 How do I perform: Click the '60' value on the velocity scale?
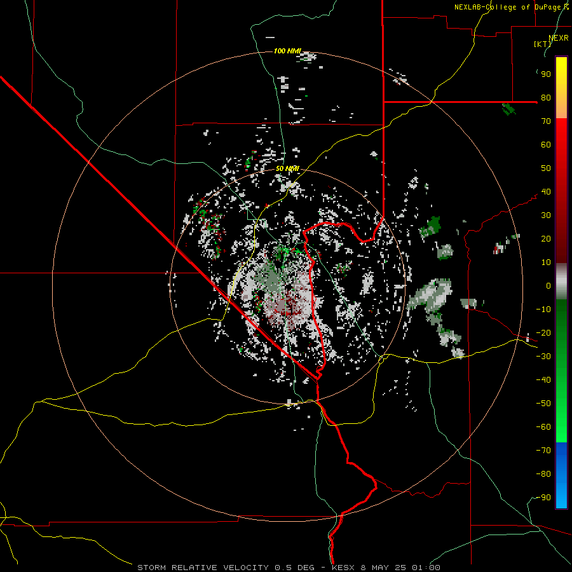[x=546, y=145]
